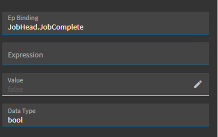218x137 pixels.
Task: Click blank area right of bool
Action: (115, 120)
